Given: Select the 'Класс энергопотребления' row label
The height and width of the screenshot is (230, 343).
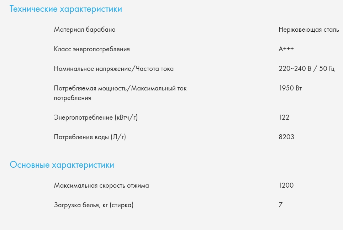Looking at the screenshot, I should 92,49.
